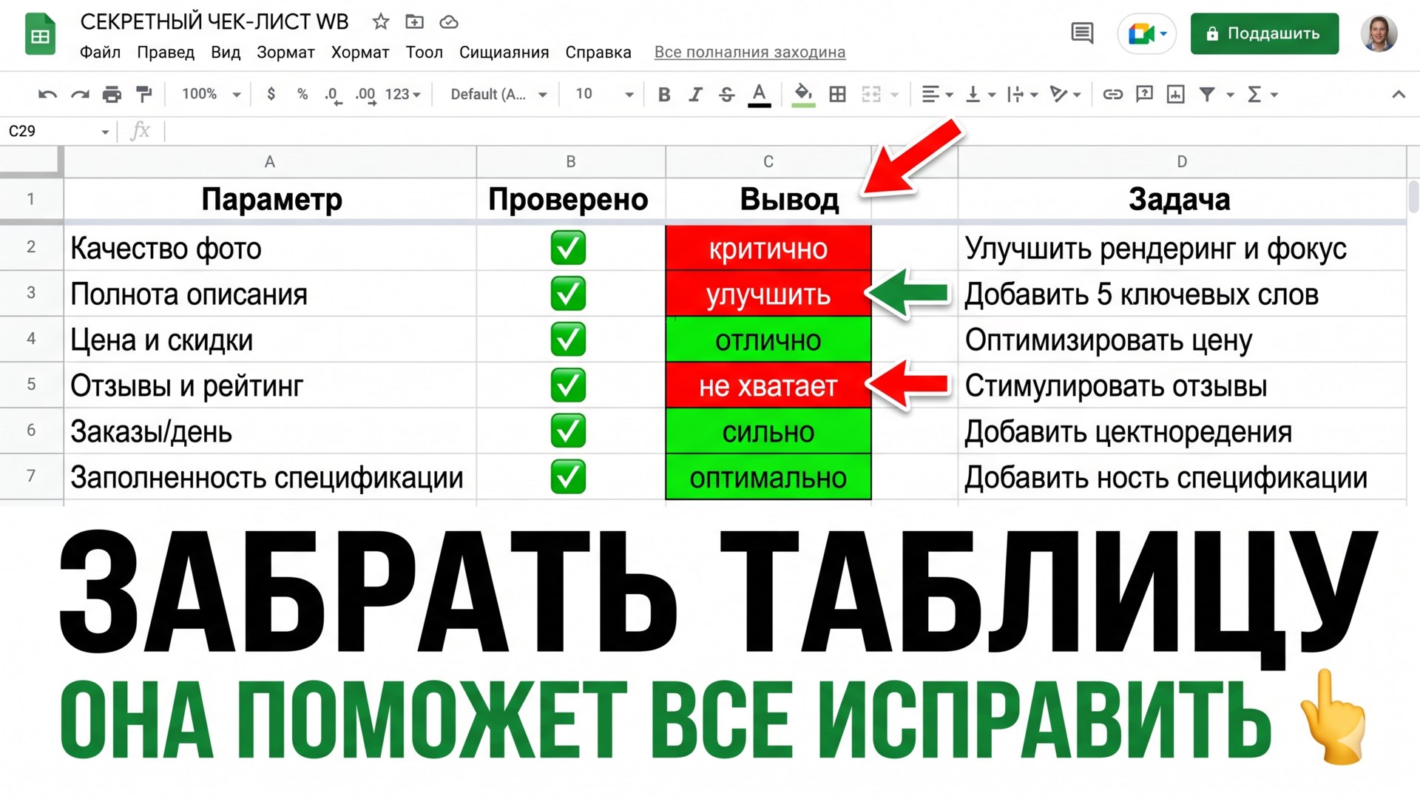Insert a comment from toolbar
Viewport: 1420px width, 799px height.
tap(1144, 94)
